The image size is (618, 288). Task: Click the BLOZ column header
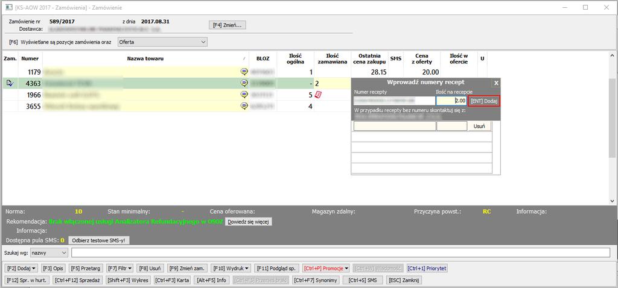263,58
